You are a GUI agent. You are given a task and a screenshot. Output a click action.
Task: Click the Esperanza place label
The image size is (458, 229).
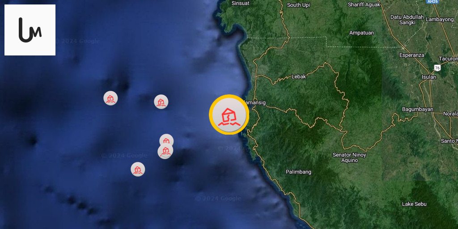412,55
